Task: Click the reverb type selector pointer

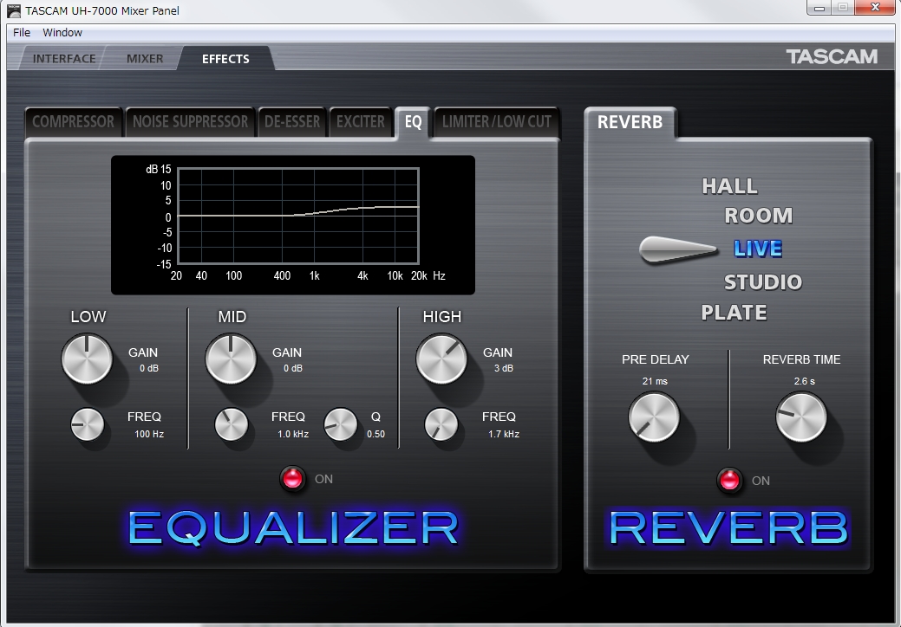Action: 678,249
